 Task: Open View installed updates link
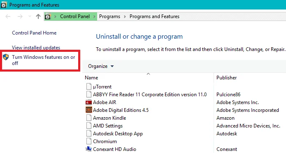36,48
